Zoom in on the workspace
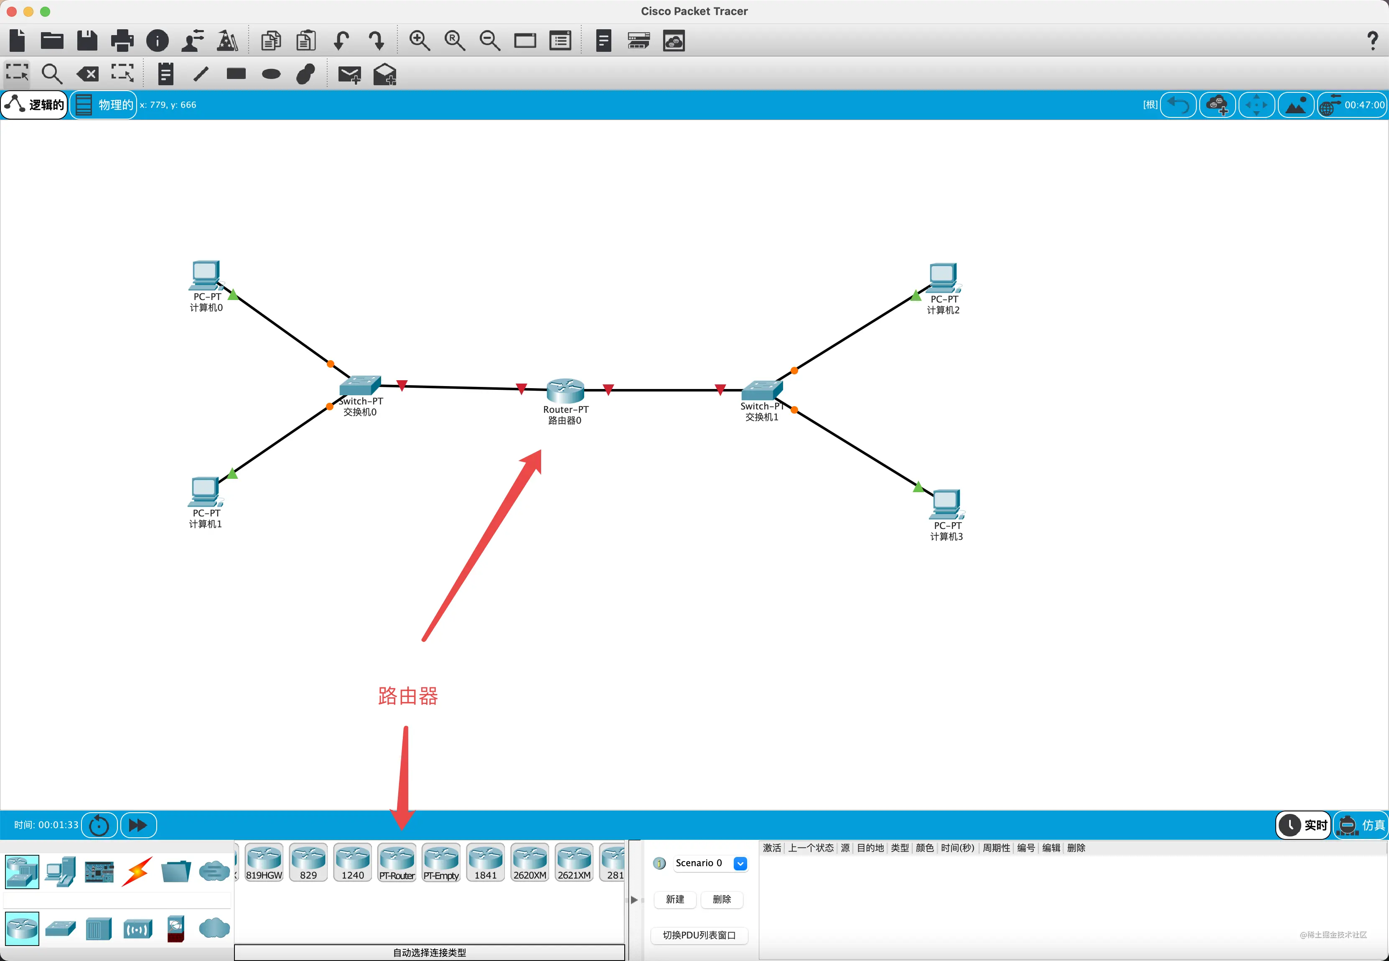 [x=420, y=41]
